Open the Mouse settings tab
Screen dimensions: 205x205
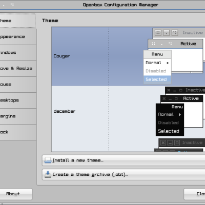click(18, 85)
